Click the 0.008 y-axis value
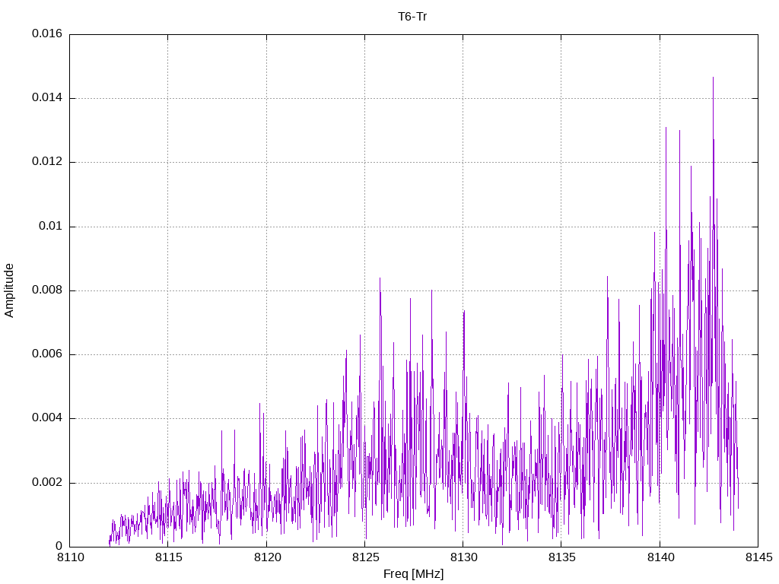Viewport: 779px width, 584px height. 47,290
